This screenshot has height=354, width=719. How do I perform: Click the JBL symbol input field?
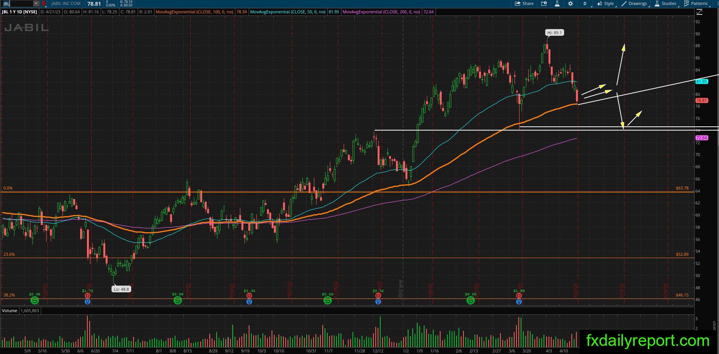[17, 4]
